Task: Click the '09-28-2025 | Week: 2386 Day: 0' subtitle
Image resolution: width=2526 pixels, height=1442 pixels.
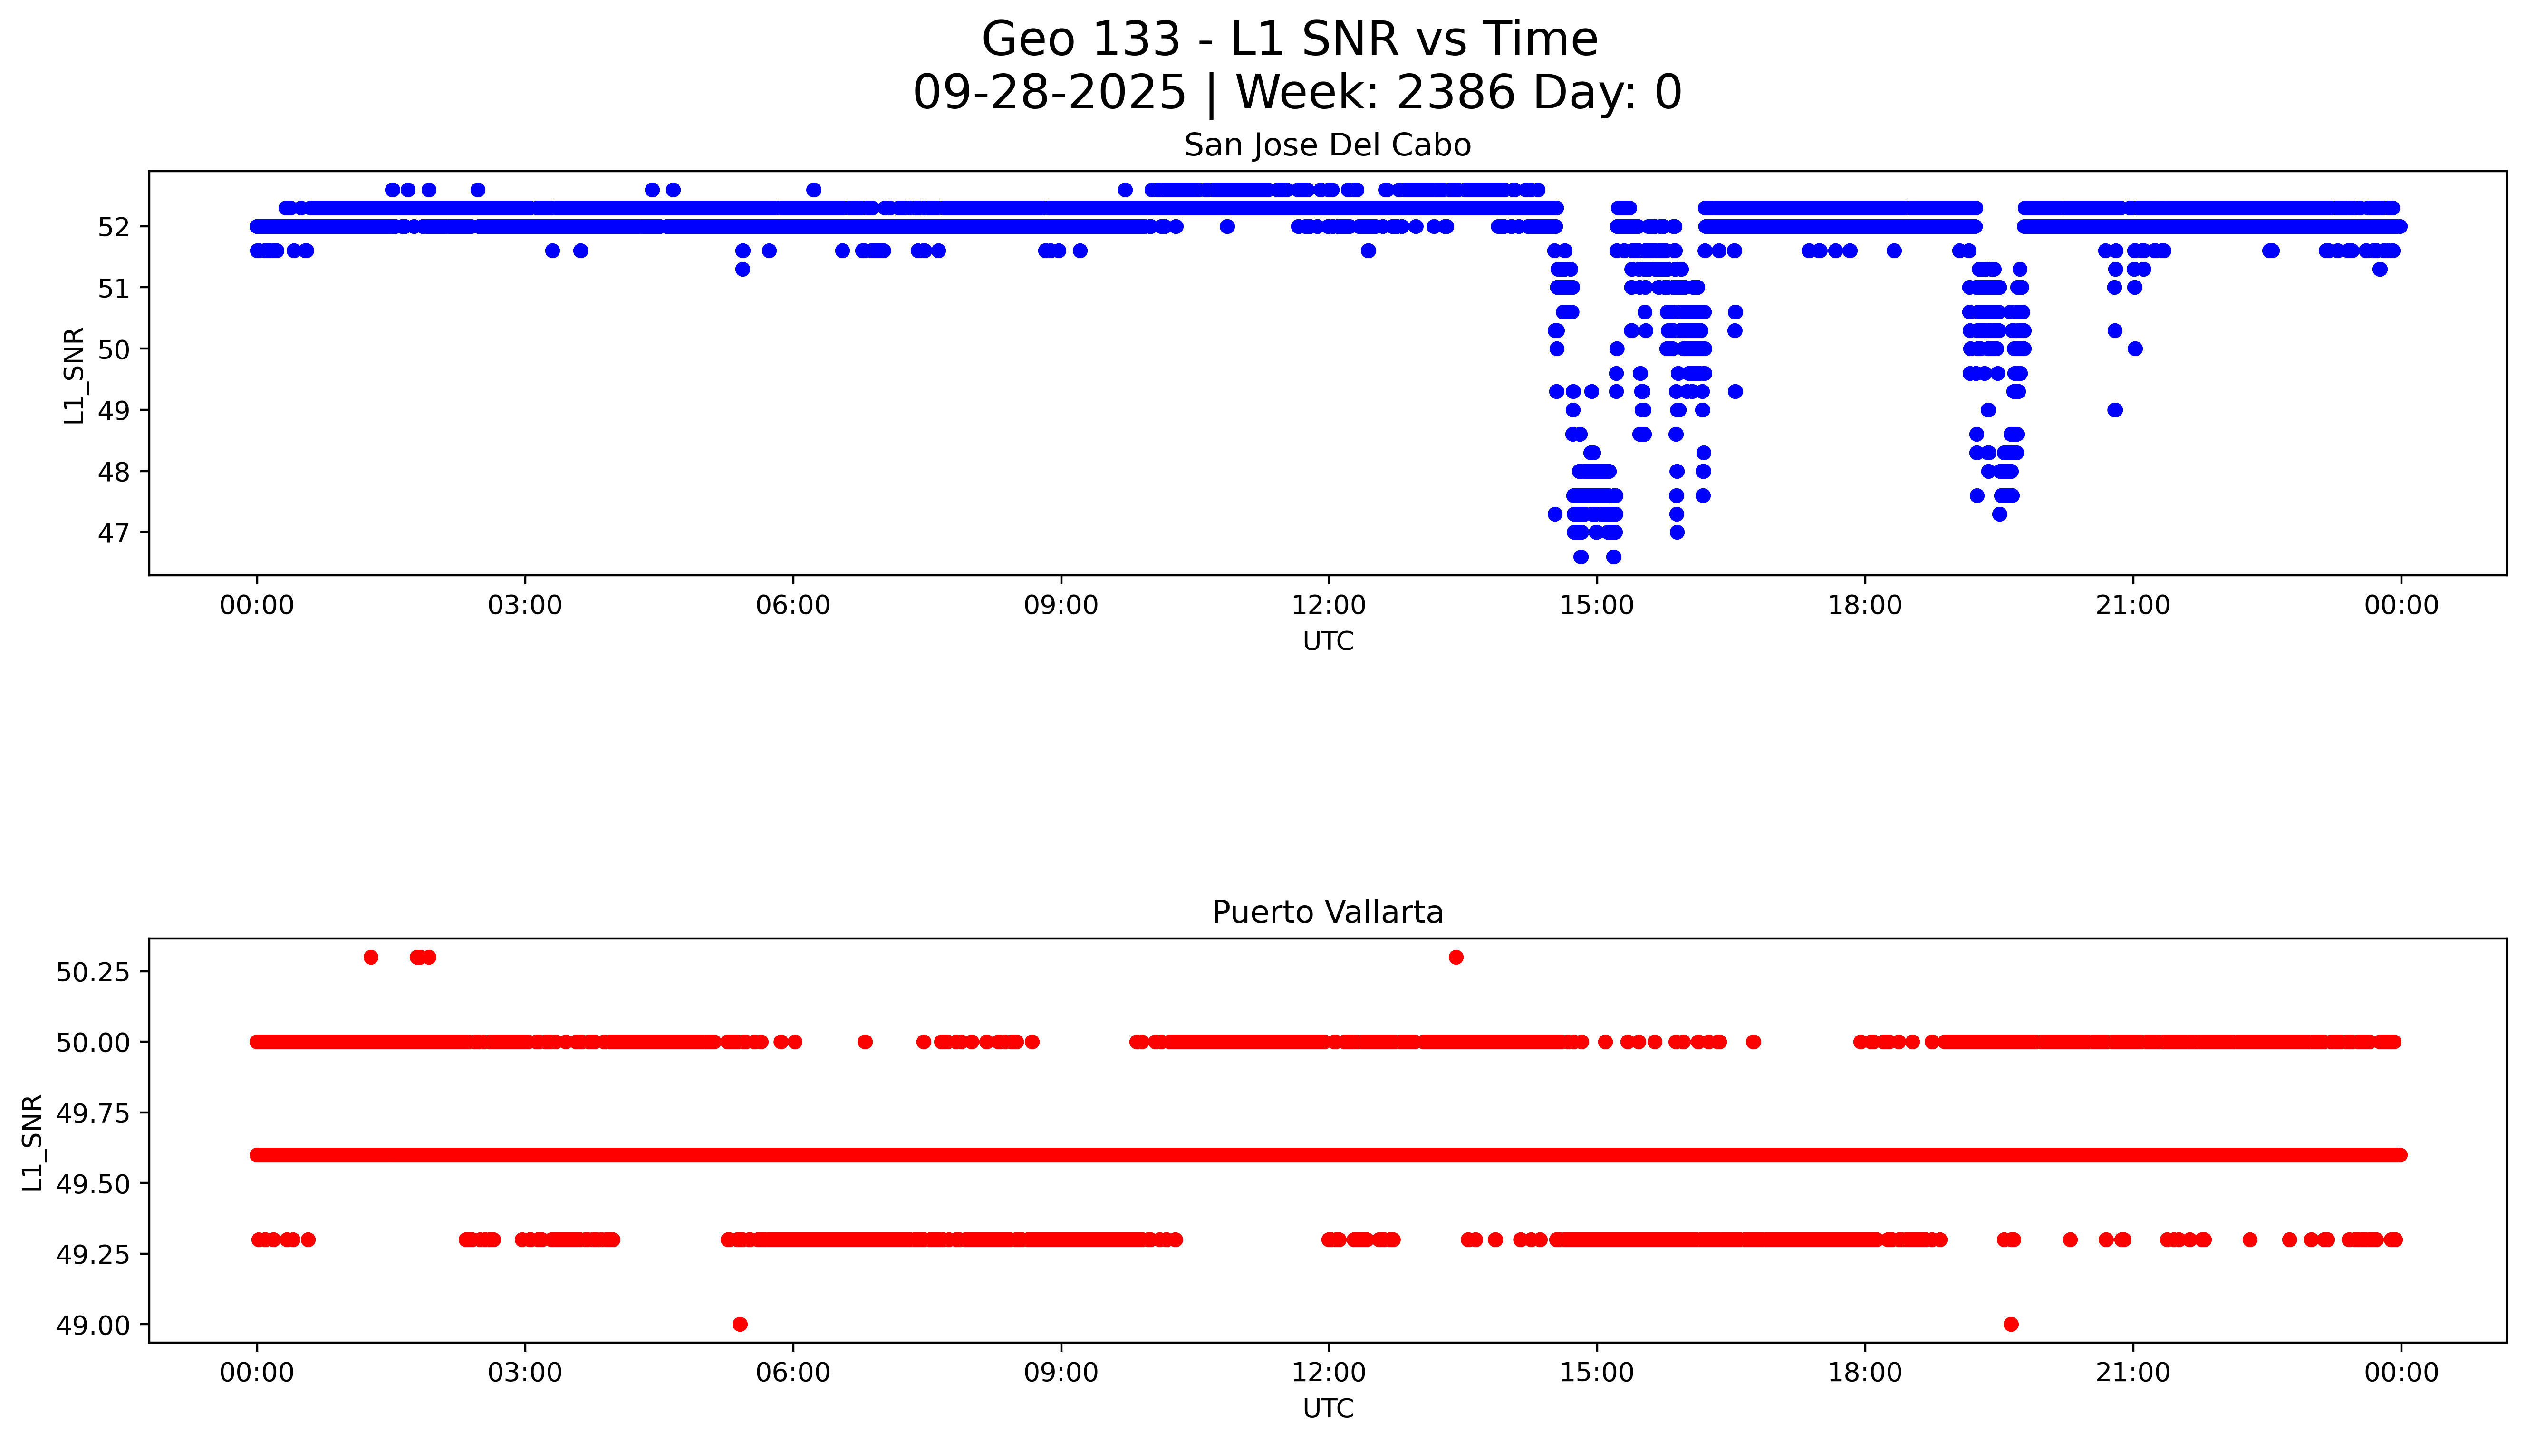Action: pyautogui.click(x=1296, y=93)
